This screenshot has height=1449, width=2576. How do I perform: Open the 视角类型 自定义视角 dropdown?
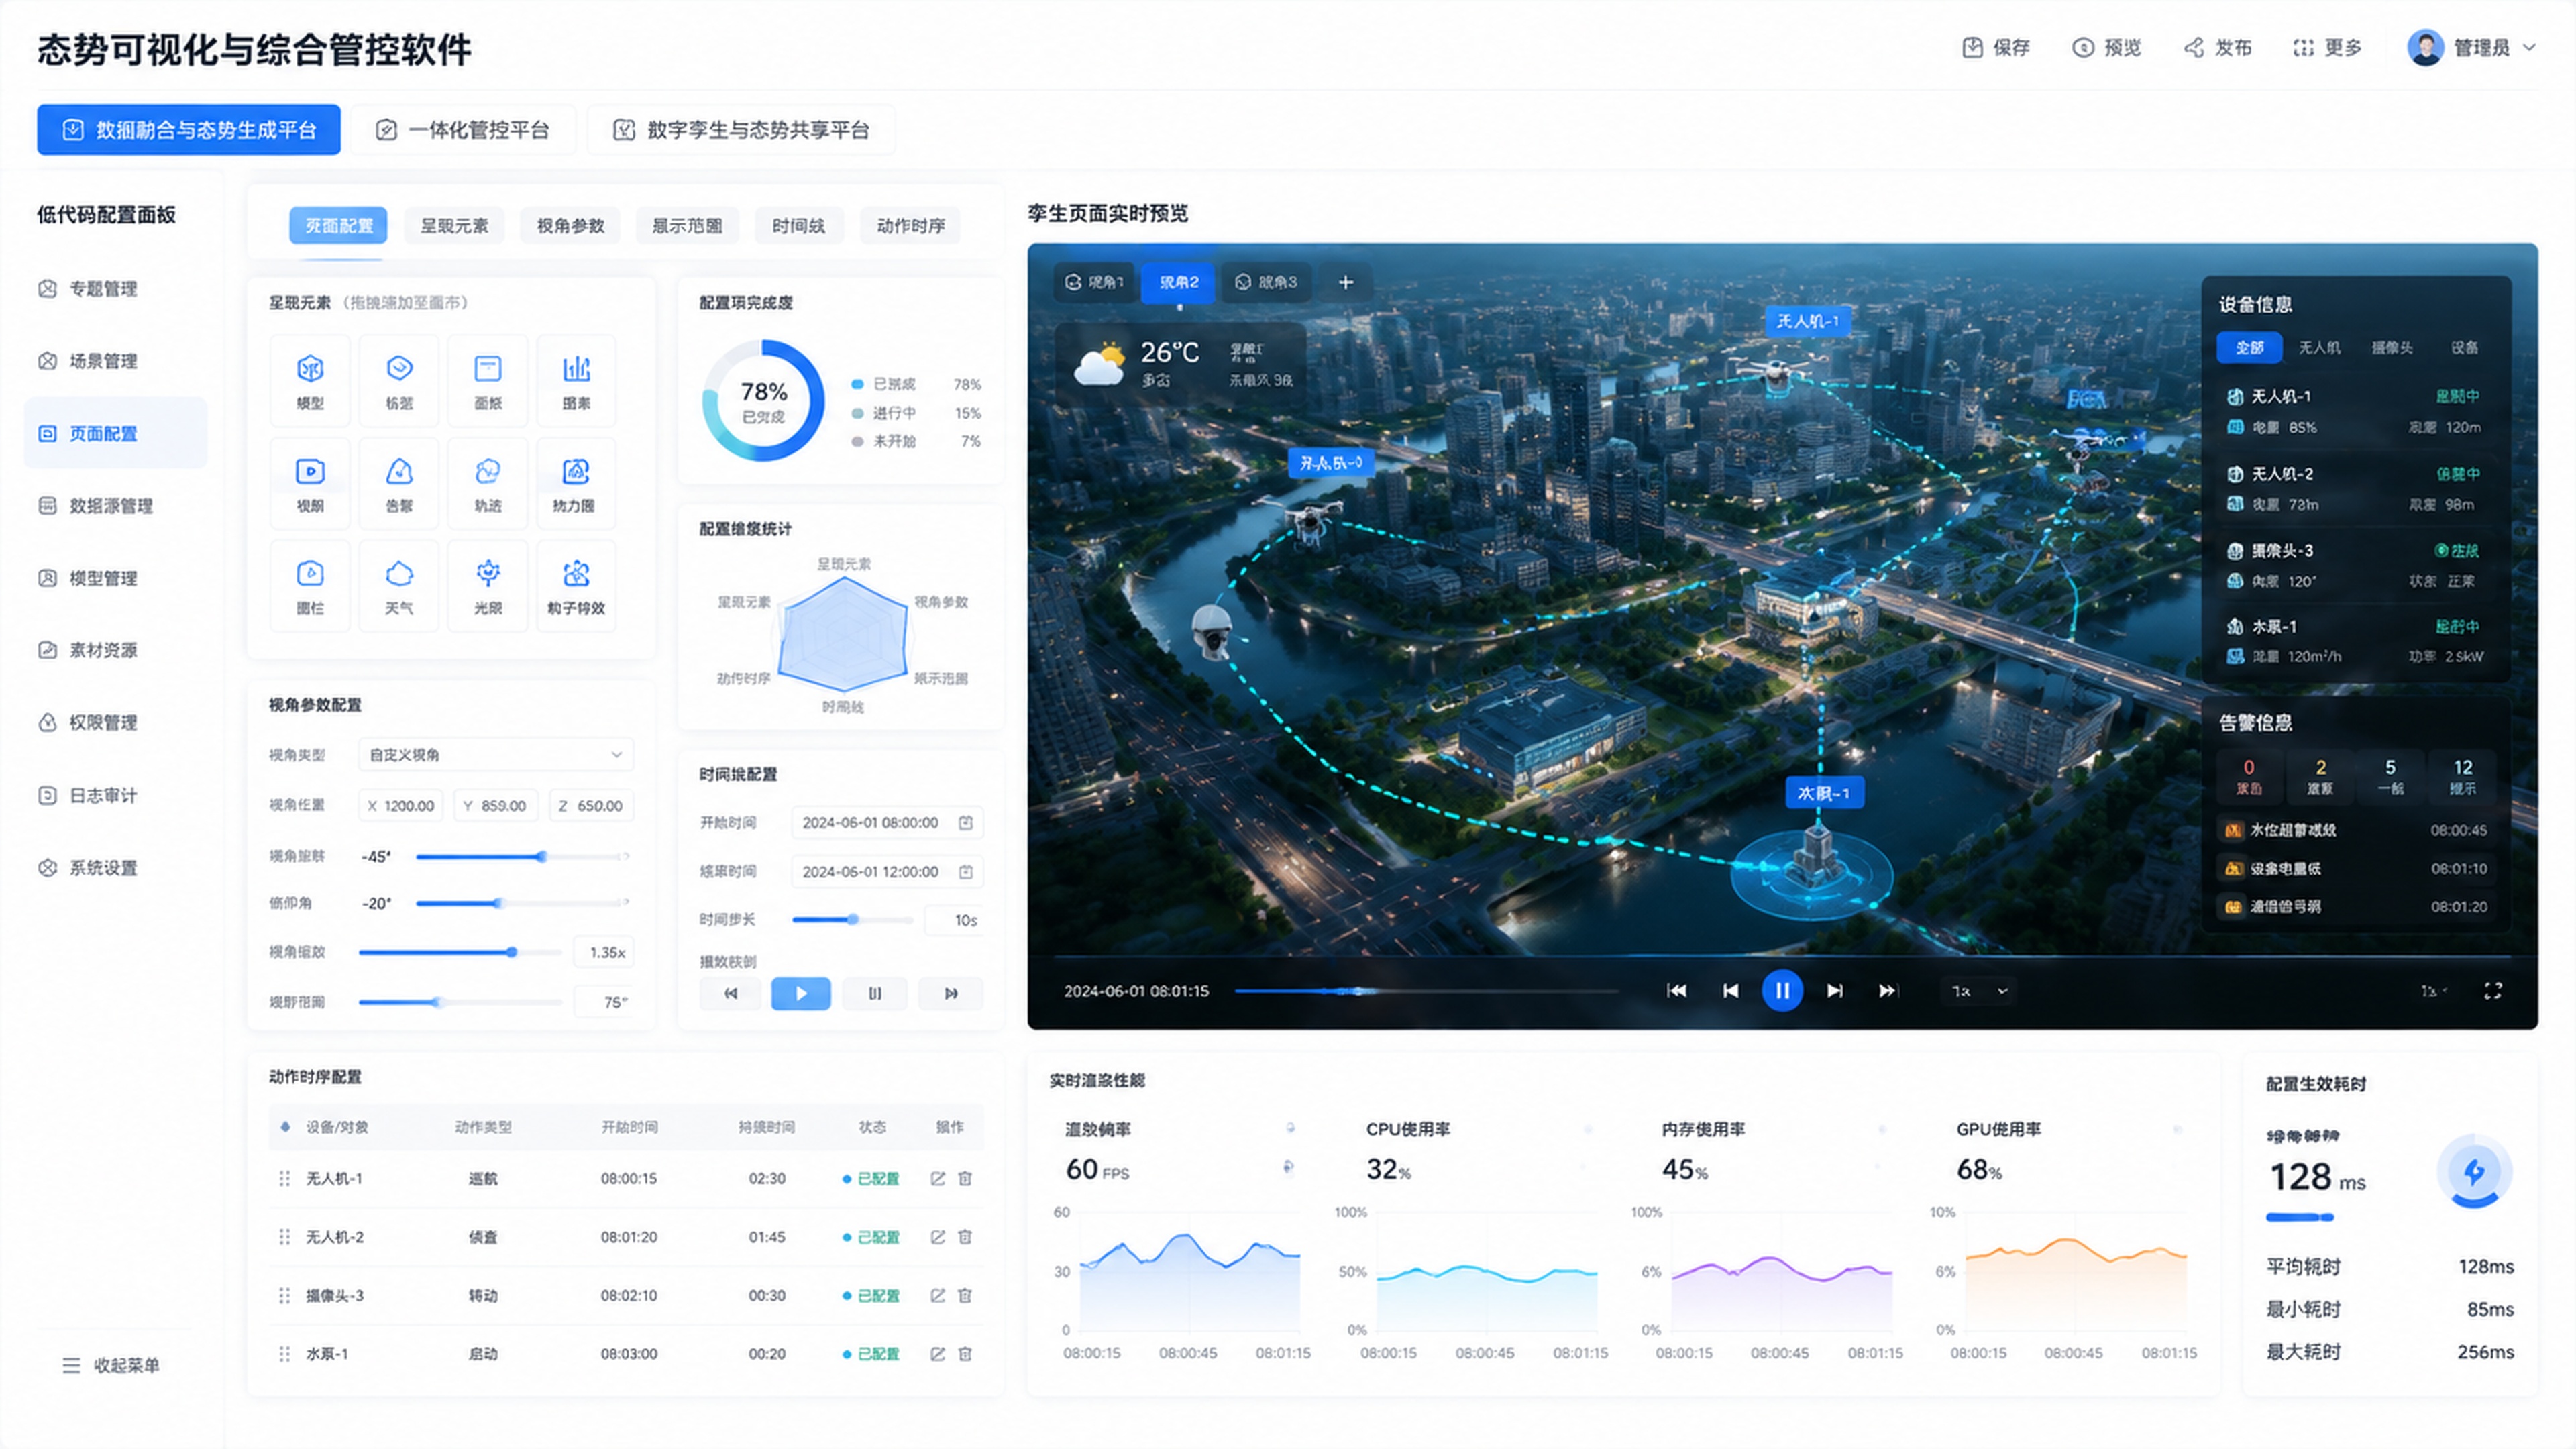click(496, 755)
